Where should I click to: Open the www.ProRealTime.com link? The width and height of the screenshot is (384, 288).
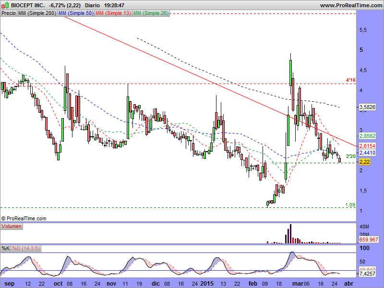351,5
